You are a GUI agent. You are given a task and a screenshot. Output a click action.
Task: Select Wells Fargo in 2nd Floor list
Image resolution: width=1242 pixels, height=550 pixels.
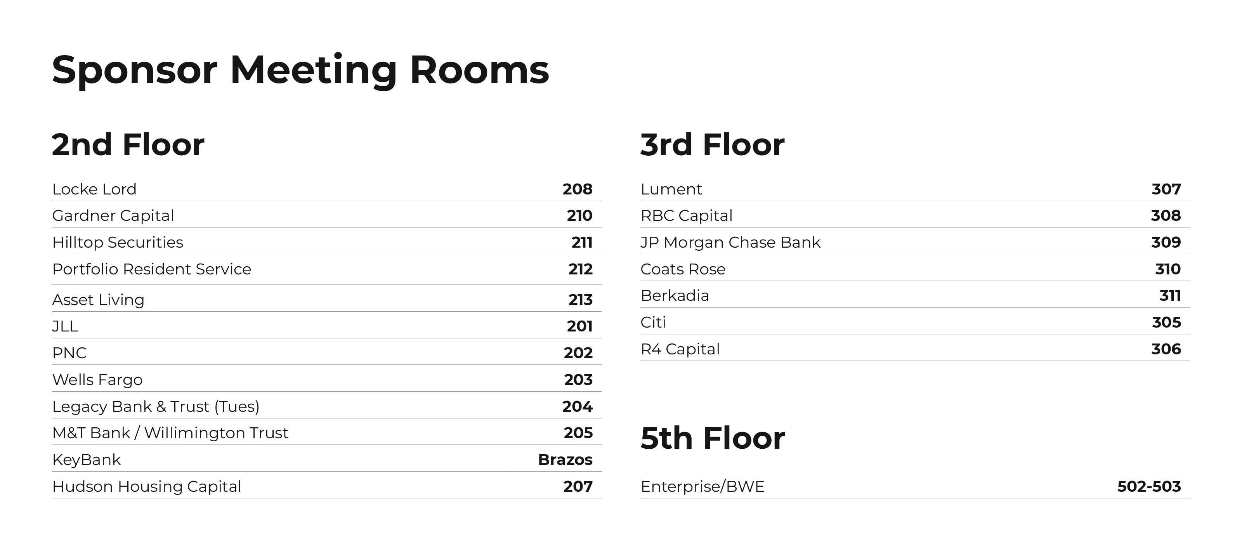pyautogui.click(x=97, y=380)
